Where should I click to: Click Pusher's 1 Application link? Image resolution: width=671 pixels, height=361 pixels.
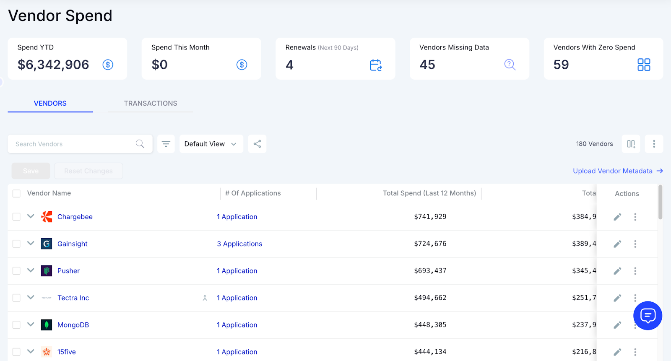point(237,271)
